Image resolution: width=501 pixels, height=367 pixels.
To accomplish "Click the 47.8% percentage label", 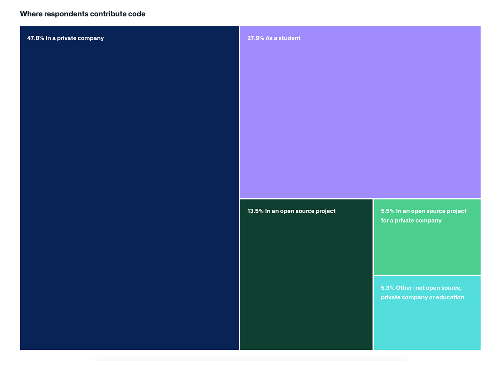I will 35,38.
